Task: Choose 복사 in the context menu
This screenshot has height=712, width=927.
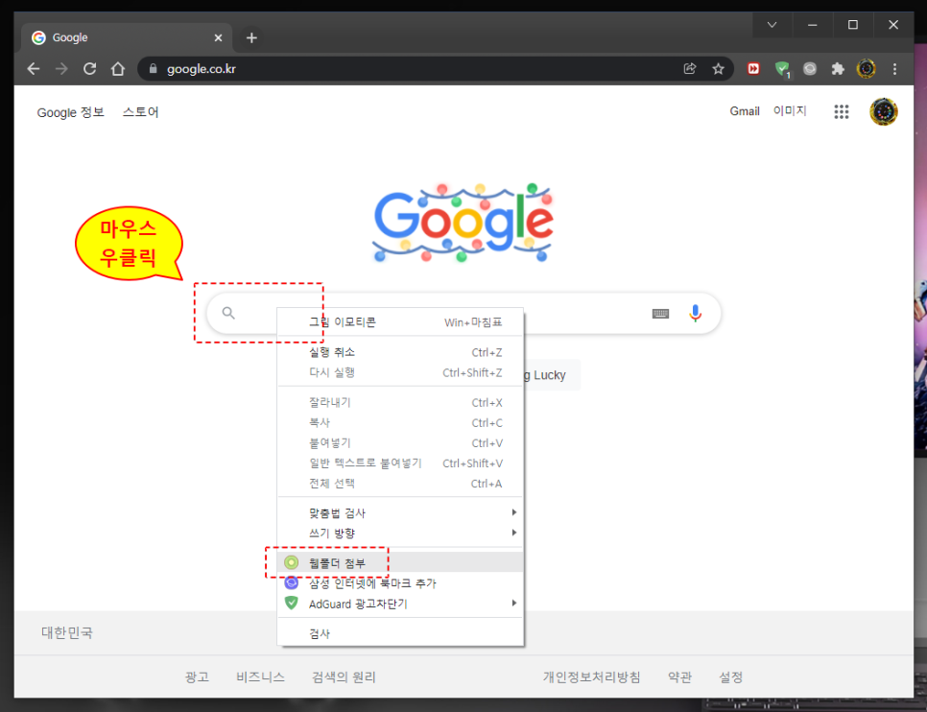Action: pos(400,423)
